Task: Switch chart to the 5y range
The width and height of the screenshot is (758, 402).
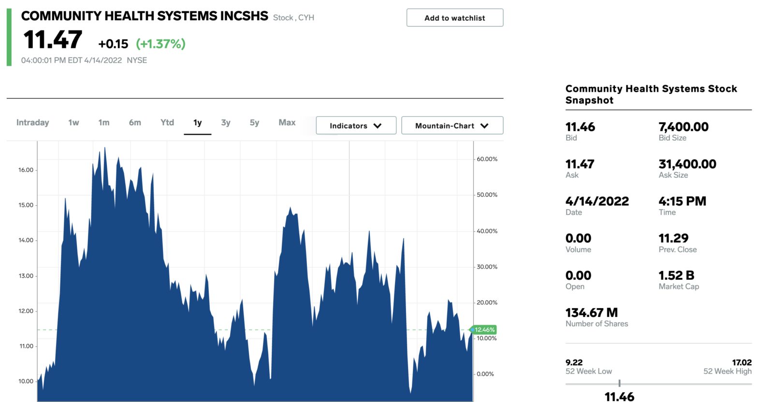Action: point(254,123)
